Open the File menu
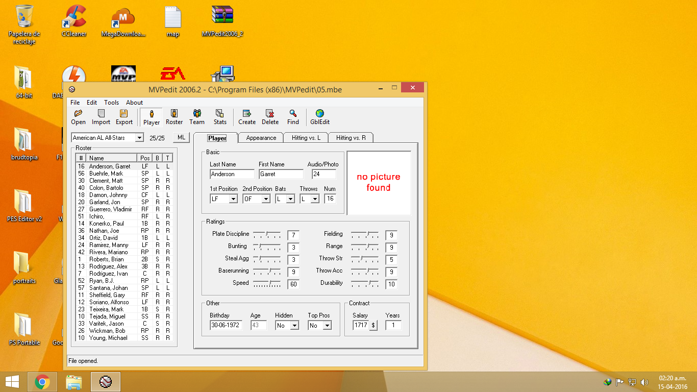 pos(75,103)
